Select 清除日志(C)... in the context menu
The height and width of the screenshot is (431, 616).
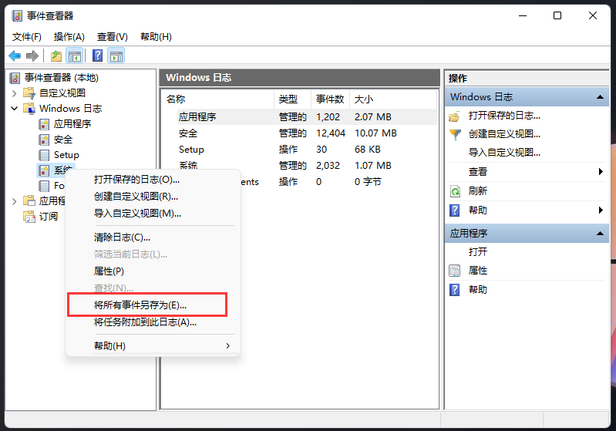point(122,237)
